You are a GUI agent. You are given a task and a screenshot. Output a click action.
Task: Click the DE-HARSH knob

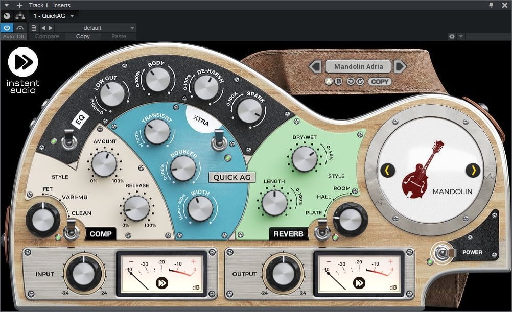[206, 87]
